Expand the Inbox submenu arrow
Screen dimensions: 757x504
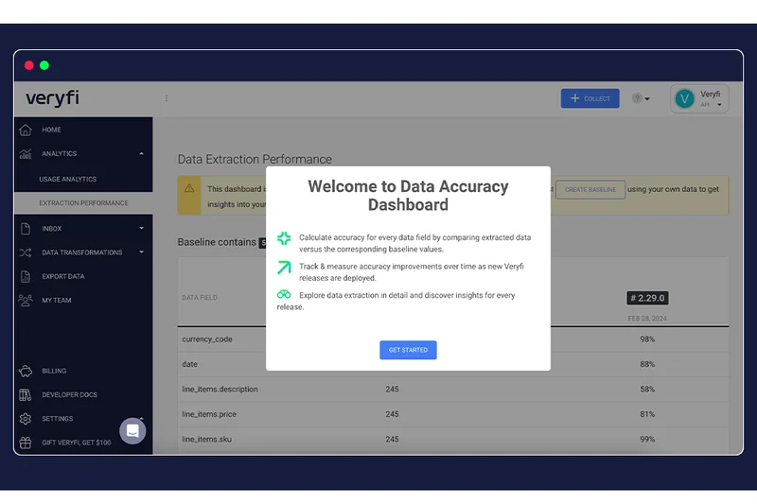coord(141,229)
